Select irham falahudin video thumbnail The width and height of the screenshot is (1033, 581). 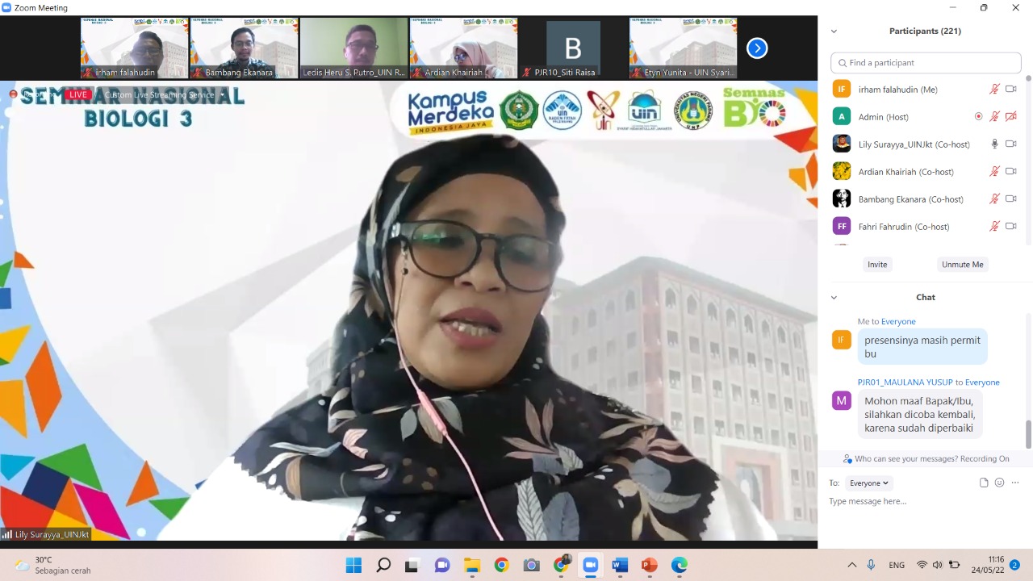coord(134,48)
